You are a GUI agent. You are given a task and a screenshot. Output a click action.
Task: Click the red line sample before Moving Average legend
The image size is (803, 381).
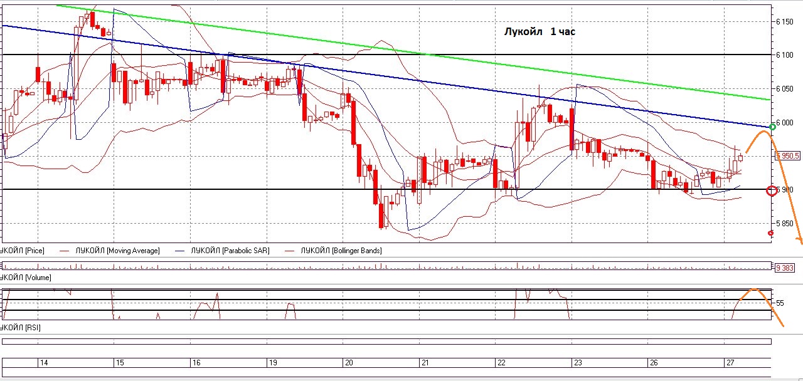(63, 251)
